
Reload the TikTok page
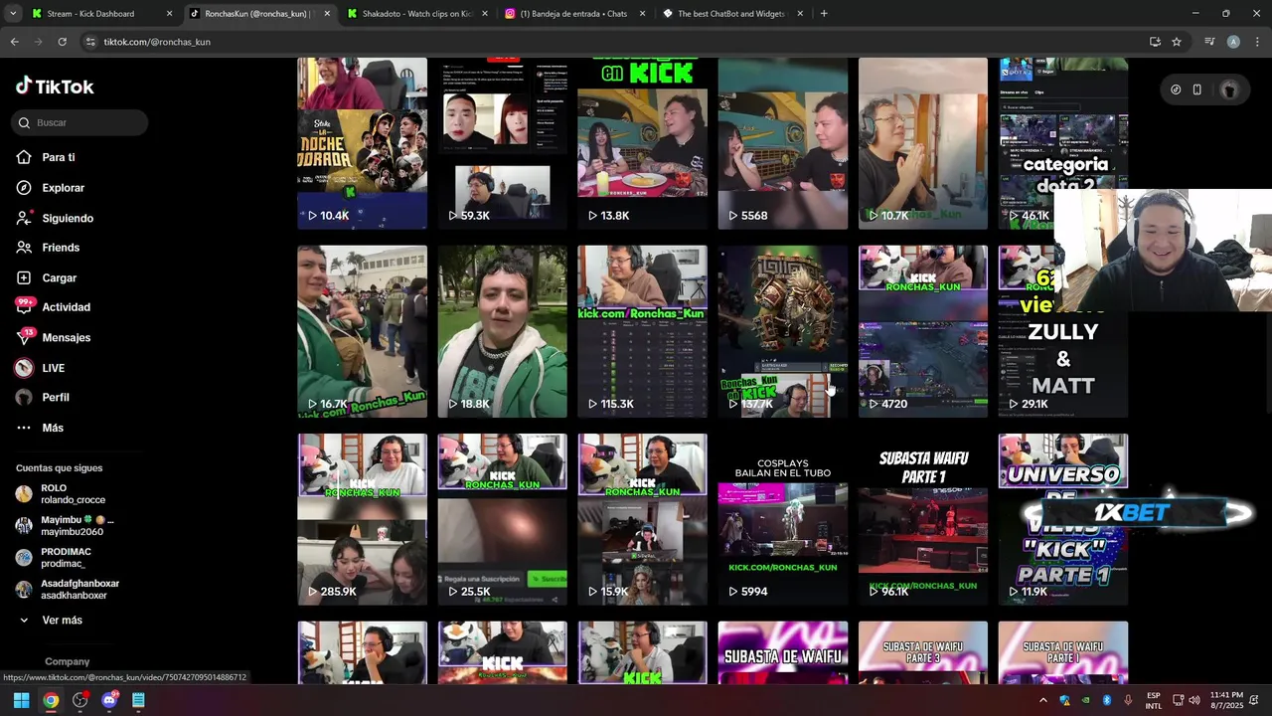(x=62, y=42)
